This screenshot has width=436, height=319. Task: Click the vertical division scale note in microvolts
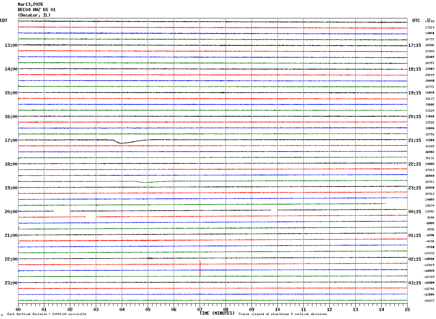coord(47,314)
